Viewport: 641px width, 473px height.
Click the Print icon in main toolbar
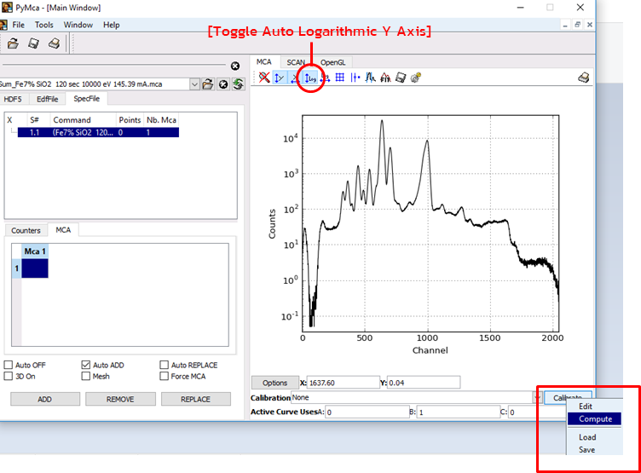pyautogui.click(x=54, y=43)
